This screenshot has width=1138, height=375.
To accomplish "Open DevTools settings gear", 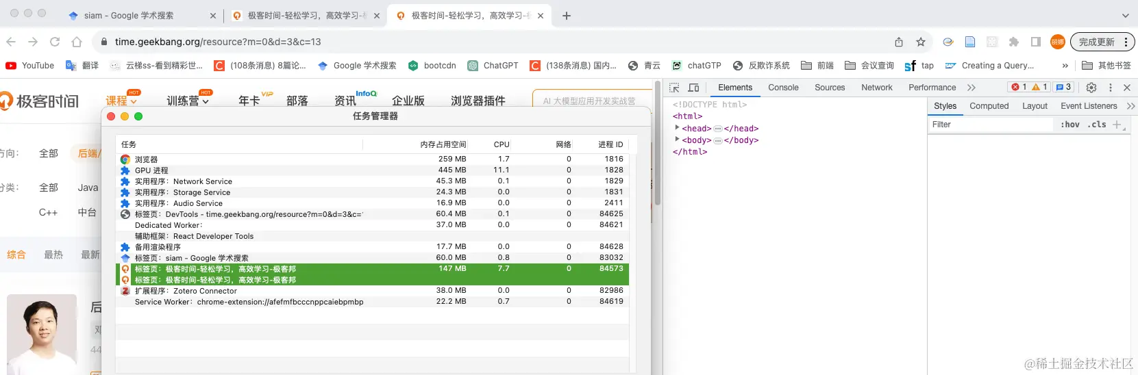I will pyautogui.click(x=1091, y=88).
